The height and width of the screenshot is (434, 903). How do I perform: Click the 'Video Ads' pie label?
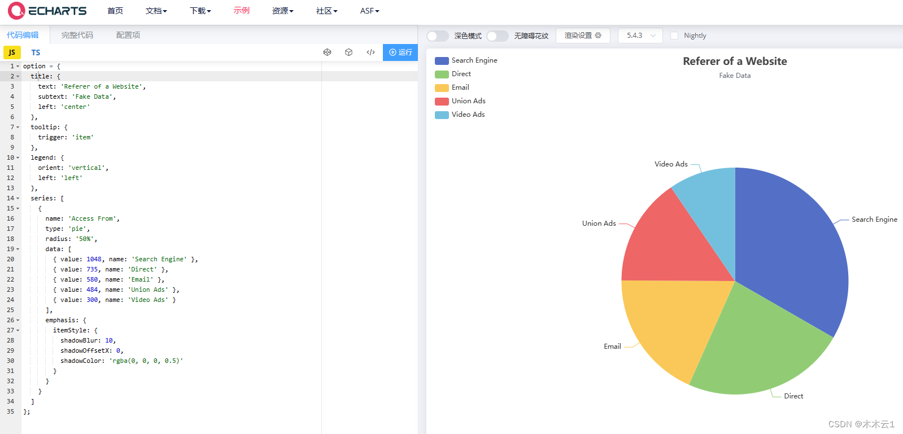[x=671, y=164]
